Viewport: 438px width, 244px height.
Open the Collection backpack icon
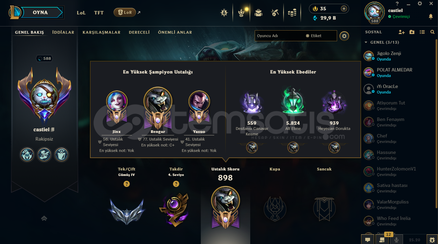(x=258, y=13)
